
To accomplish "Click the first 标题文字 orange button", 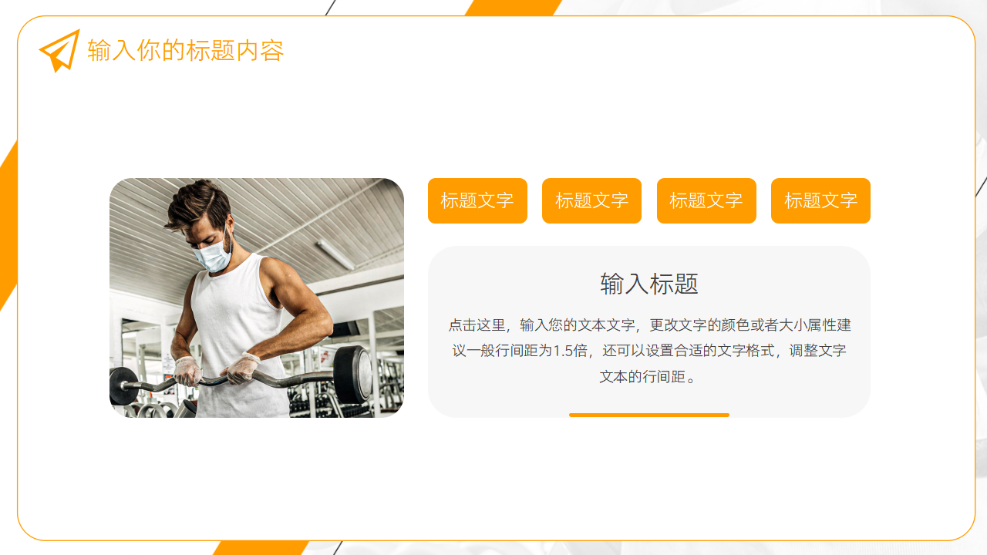I will click(x=477, y=201).
